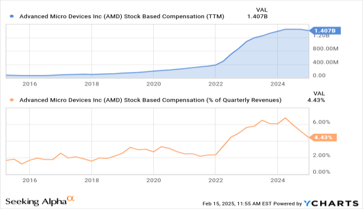Select the AMD Stock Based Compensation (TTM) legend label

122,17
